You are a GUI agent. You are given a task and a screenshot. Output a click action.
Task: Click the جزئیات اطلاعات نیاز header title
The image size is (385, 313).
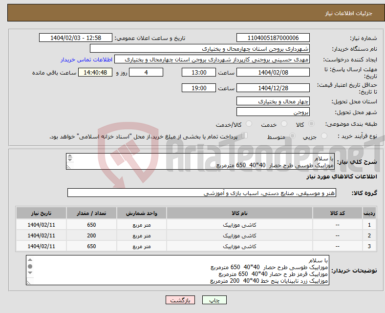349,13
